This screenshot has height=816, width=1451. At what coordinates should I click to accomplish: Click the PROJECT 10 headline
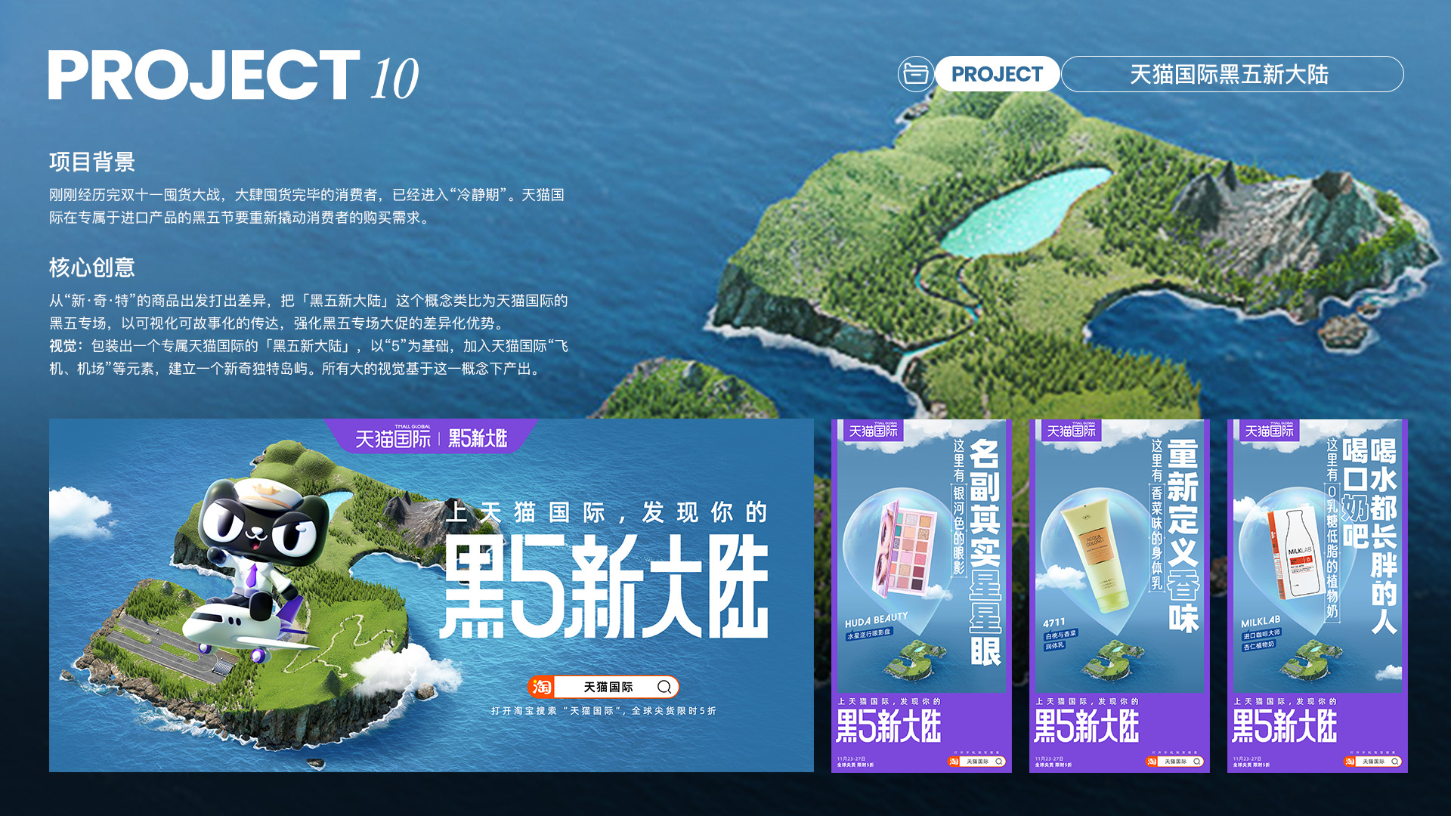[234, 76]
